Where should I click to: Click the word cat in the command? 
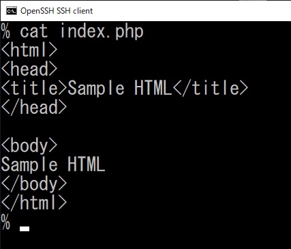(x=34, y=31)
